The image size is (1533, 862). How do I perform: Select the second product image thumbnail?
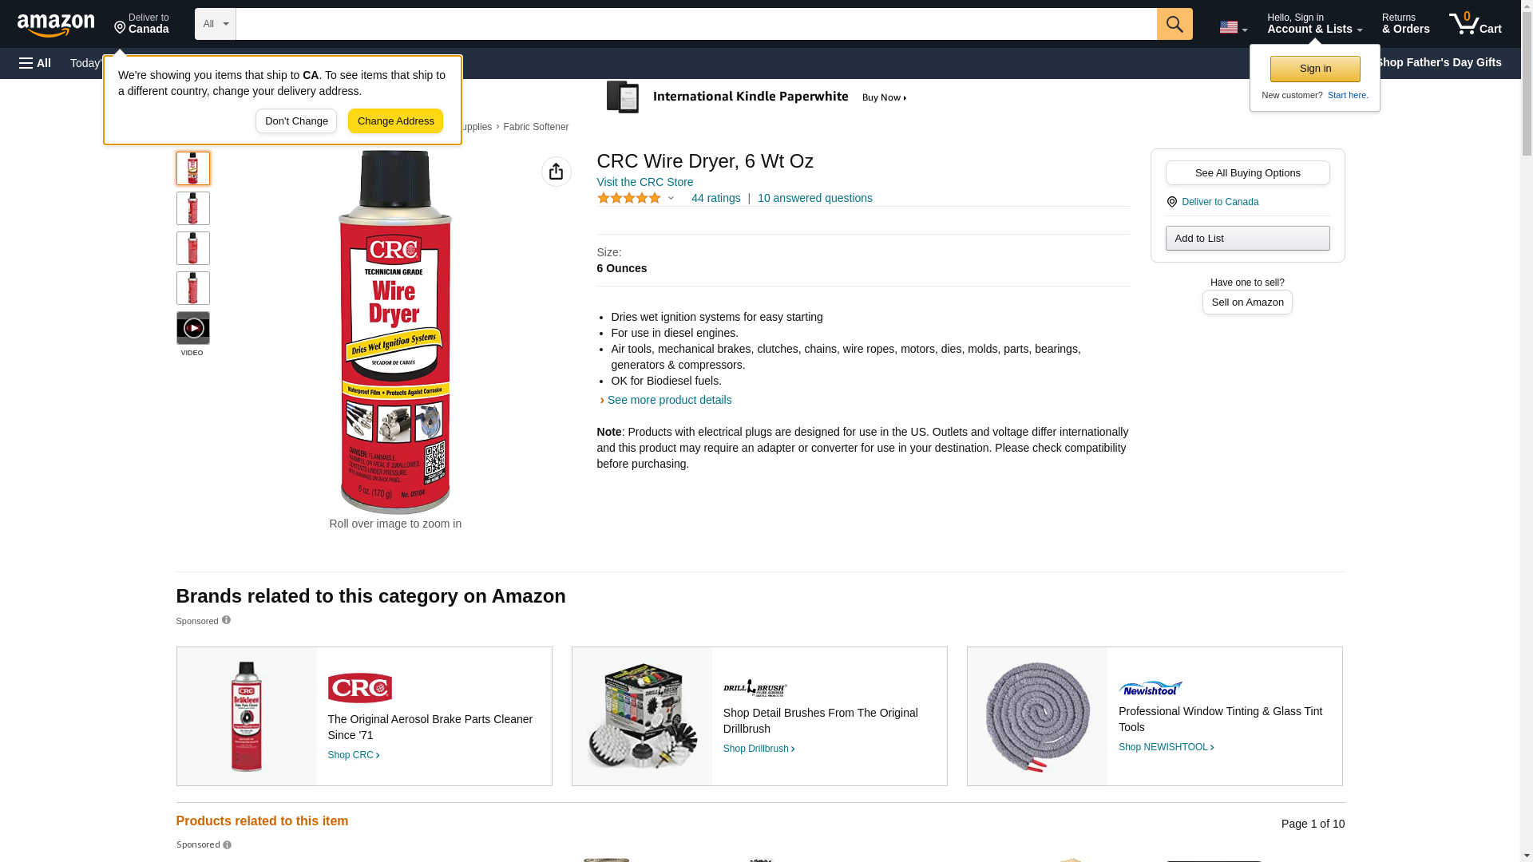(x=192, y=208)
